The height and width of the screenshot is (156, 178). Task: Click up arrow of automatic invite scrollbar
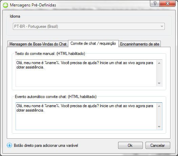point(159,106)
